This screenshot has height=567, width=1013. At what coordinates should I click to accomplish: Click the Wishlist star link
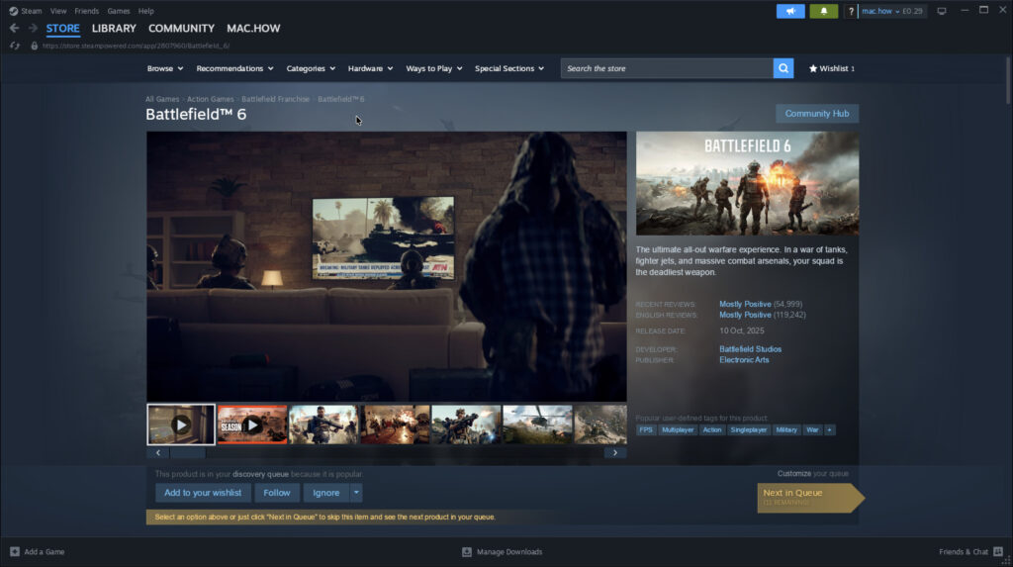[x=831, y=68]
